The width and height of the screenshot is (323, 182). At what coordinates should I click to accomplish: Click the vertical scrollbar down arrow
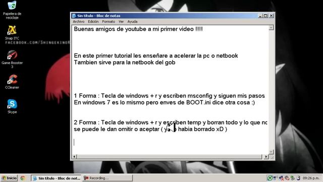point(271,152)
